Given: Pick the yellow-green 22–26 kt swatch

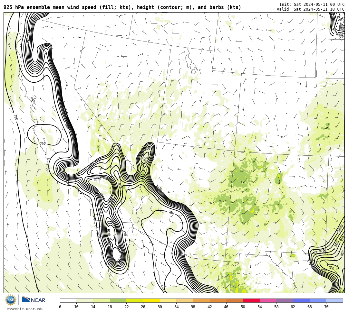Looking at the screenshot, I should (x=135, y=300).
